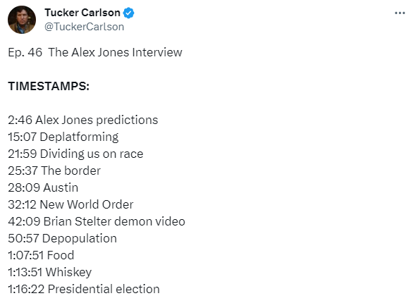Image resolution: width=411 pixels, height=303 pixels.
Task: Open Tucker Carlson's profile picture
Action: coord(22,20)
